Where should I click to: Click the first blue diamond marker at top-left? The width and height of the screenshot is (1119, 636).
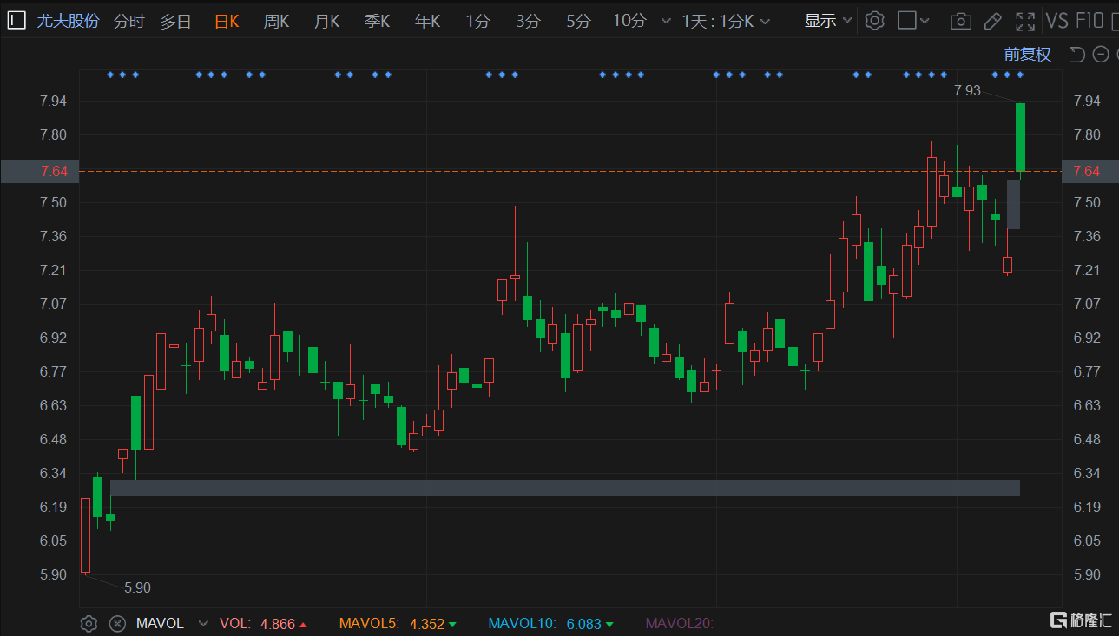110,75
